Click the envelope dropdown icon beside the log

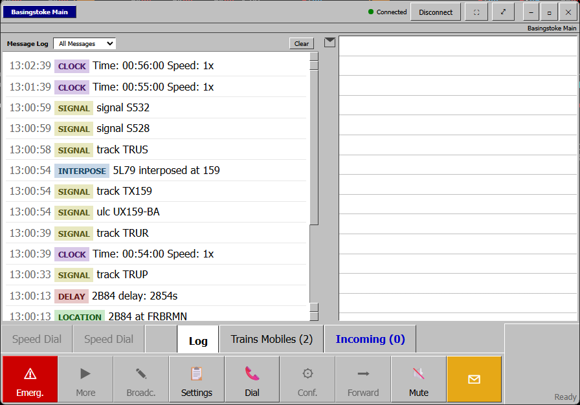pos(329,43)
